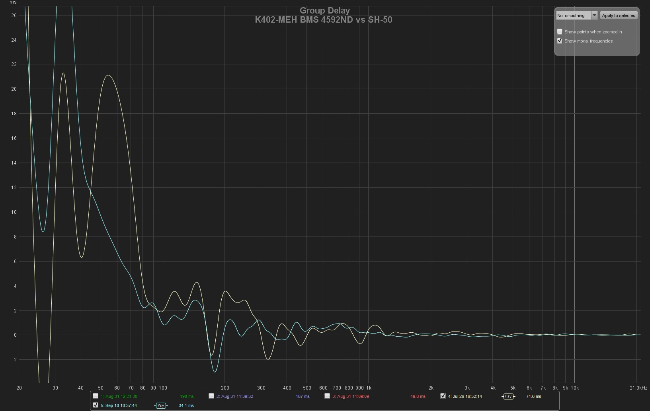Open the No smoothing dropdown

577,16
